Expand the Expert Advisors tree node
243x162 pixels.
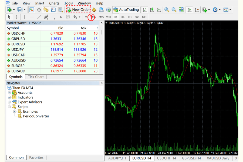coord(9,102)
